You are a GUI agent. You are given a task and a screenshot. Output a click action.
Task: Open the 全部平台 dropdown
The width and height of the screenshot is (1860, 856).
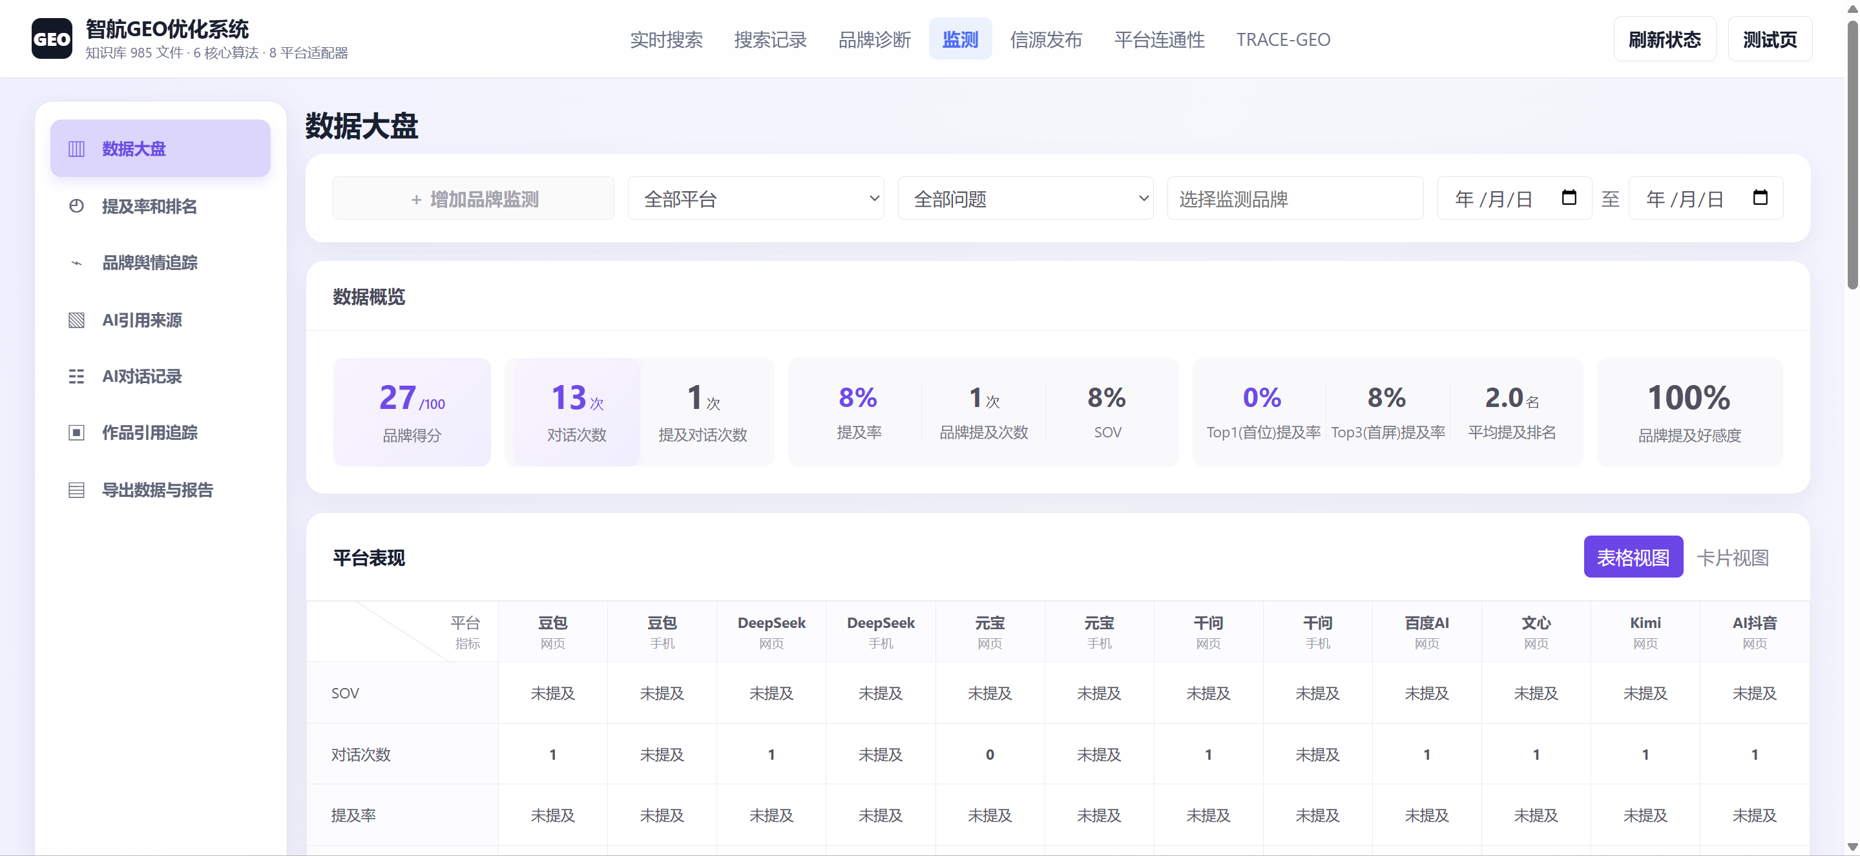756,198
